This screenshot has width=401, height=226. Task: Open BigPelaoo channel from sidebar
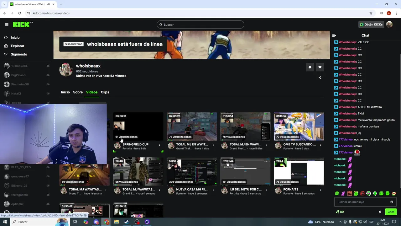18,75
